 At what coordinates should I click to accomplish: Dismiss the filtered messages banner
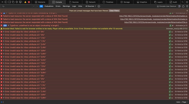pos(187,11)
